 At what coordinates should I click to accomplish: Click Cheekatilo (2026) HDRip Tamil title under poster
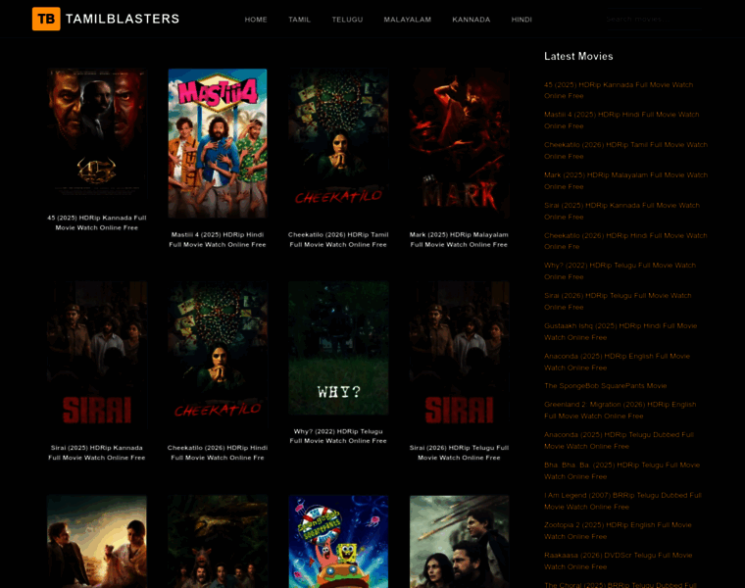click(x=338, y=239)
